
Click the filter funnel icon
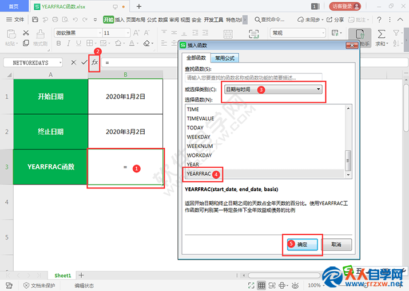click(x=396, y=33)
